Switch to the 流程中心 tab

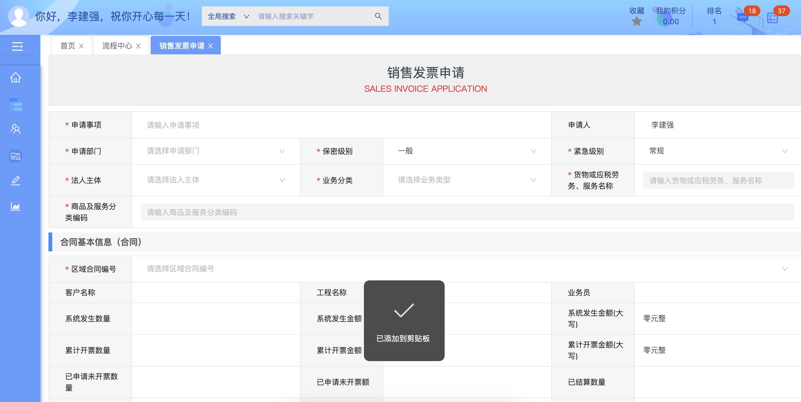[x=117, y=46]
